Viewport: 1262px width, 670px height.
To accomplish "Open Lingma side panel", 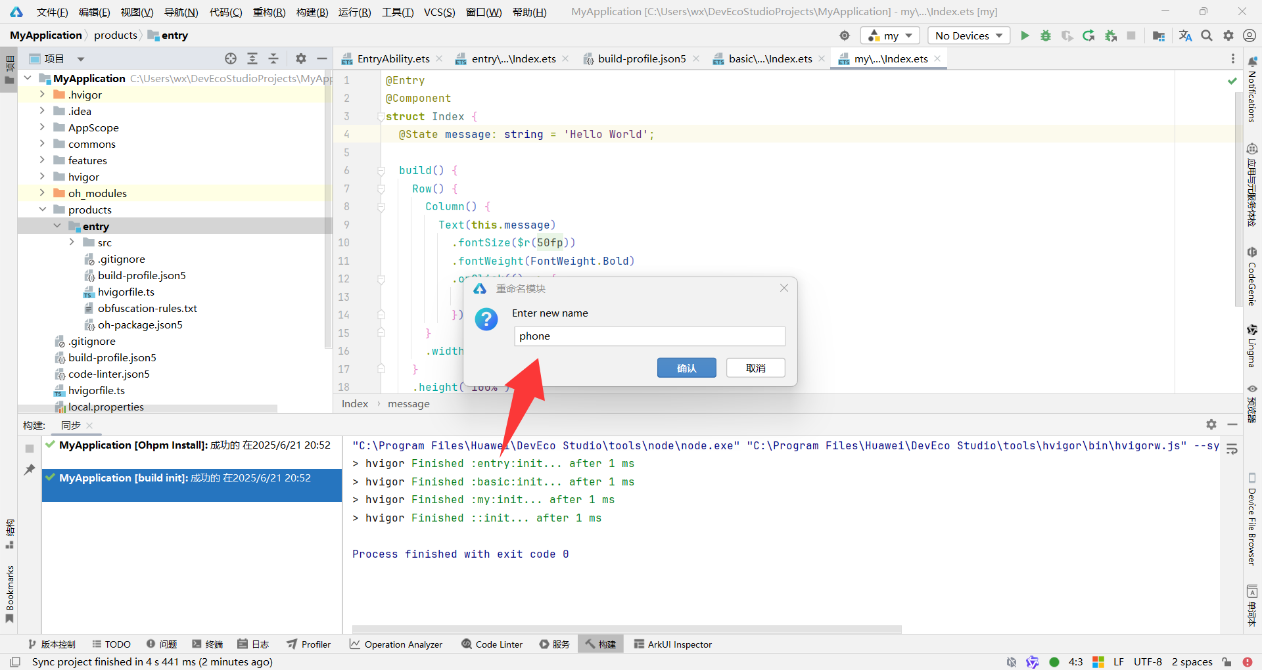I will (x=1252, y=346).
